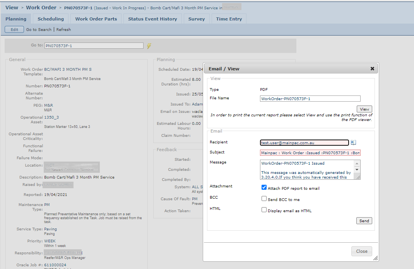Edit the email Subject field
414x269 pixels.
(310, 153)
